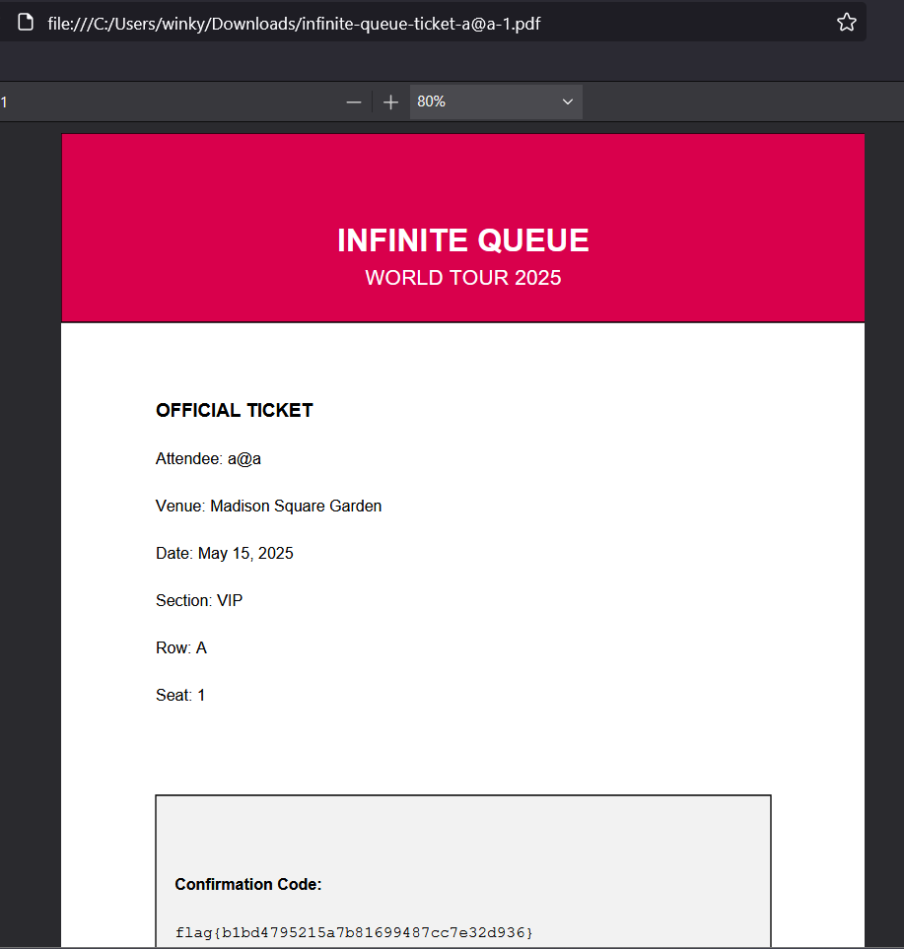The image size is (904, 949).
Task: Click the Seat: 1 line
Action: coord(180,696)
